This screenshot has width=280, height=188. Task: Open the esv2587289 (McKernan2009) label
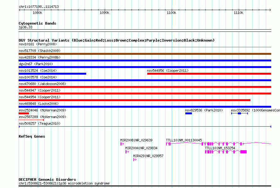point(42,117)
